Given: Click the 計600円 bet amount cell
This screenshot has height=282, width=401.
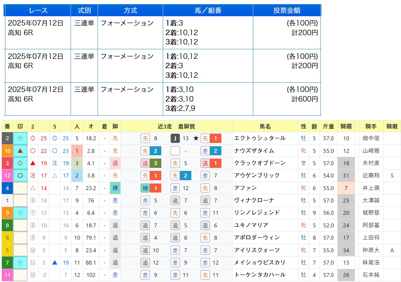Looking at the screenshot, I should click(x=287, y=99).
